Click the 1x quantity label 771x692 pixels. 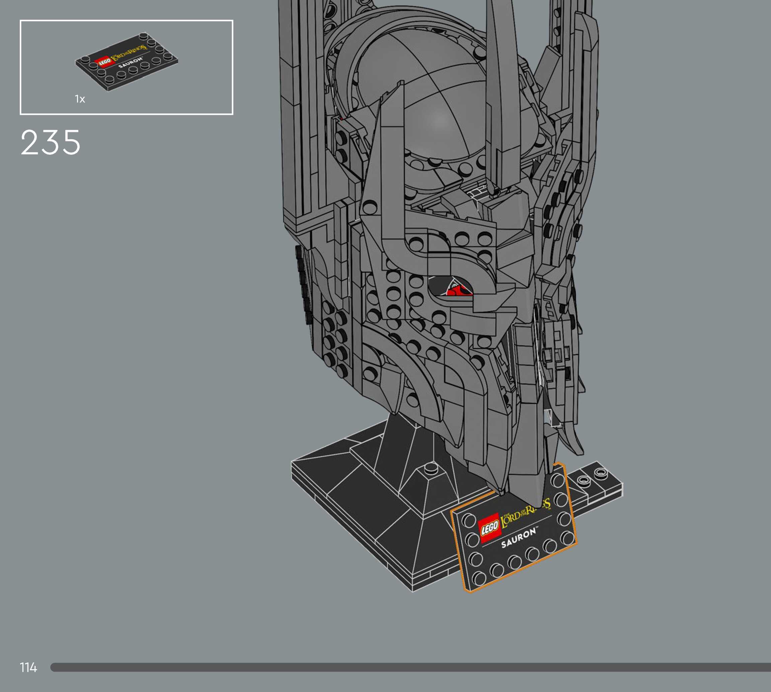tap(80, 99)
